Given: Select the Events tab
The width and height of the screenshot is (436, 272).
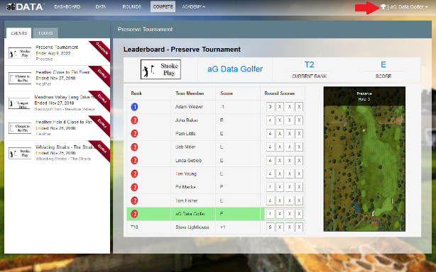Looking at the screenshot, I should 19,33.
